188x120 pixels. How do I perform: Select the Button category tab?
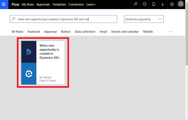(x=66, y=32)
